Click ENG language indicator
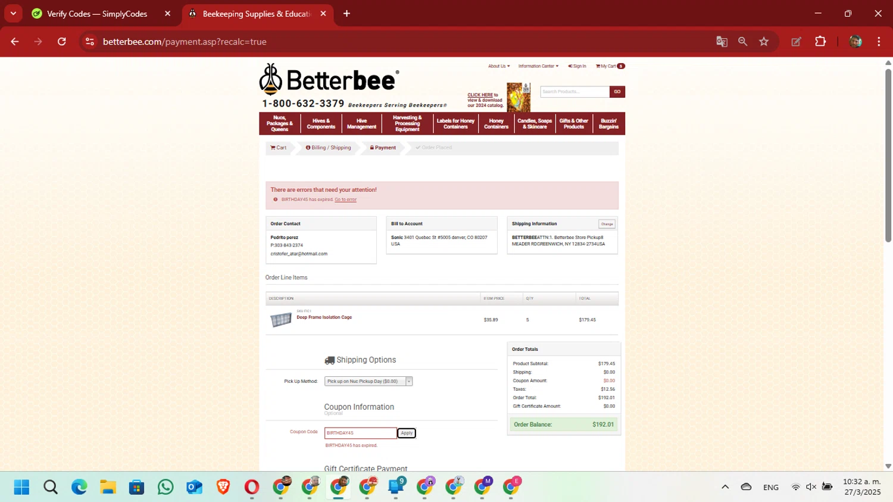893x502 pixels. pyautogui.click(x=771, y=487)
